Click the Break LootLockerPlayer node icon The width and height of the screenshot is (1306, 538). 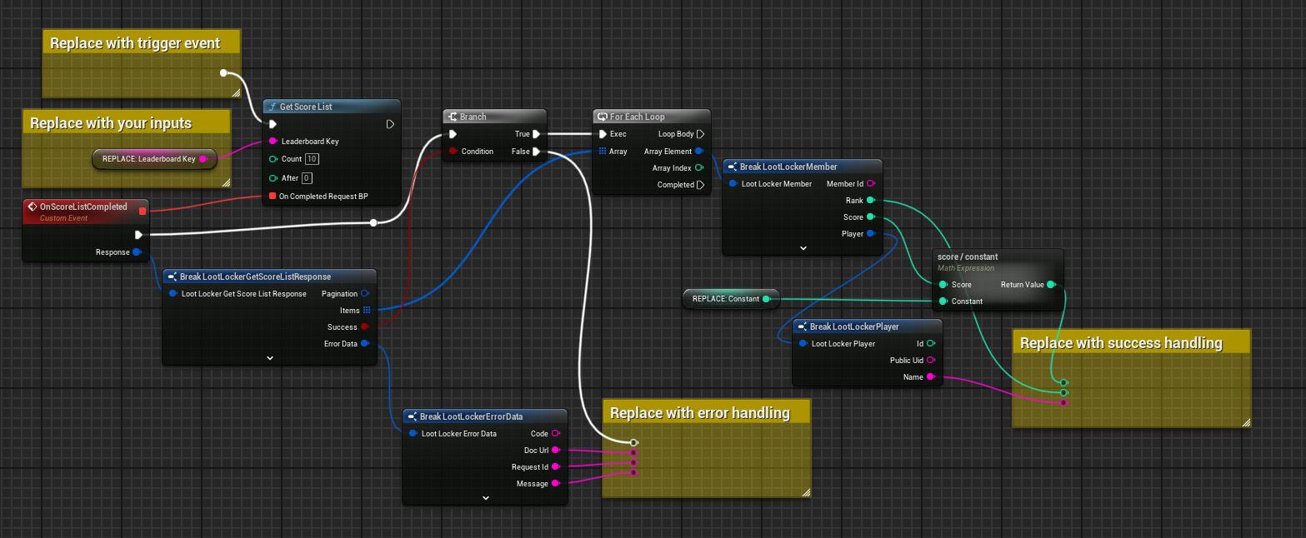click(802, 326)
